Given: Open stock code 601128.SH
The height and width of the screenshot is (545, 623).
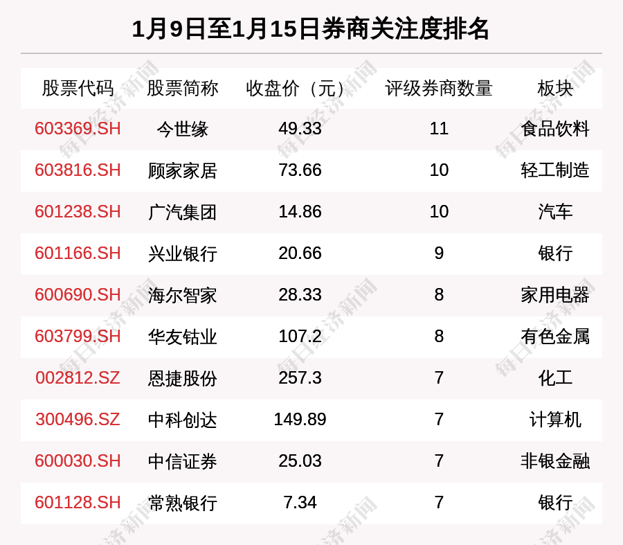Looking at the screenshot, I should [78, 503].
